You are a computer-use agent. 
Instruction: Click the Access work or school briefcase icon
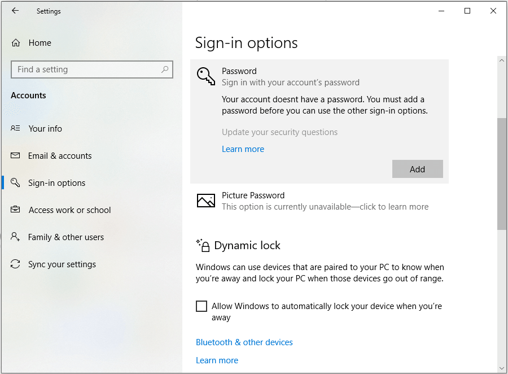16,210
